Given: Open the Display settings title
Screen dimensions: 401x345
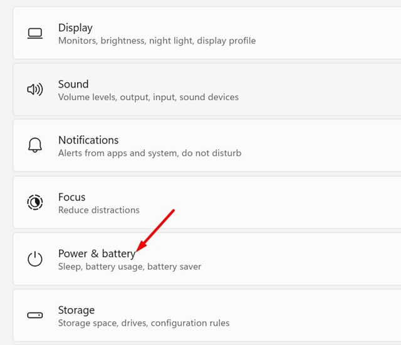Looking at the screenshot, I should pyautogui.click(x=75, y=28).
